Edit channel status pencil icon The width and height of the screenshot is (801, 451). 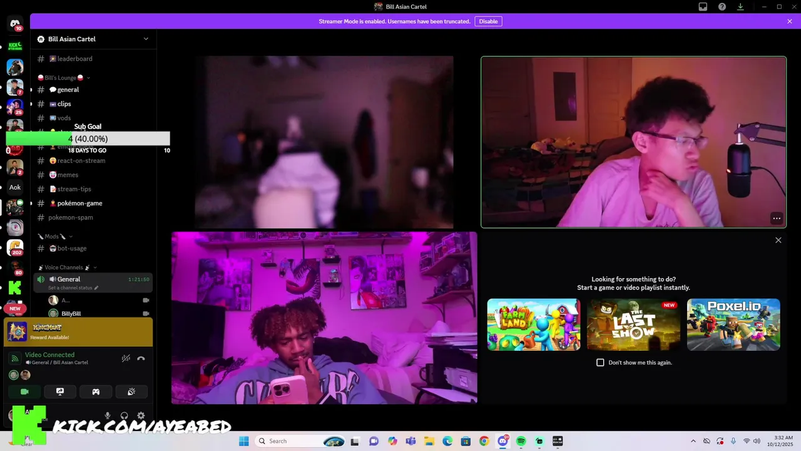pyautogui.click(x=96, y=288)
